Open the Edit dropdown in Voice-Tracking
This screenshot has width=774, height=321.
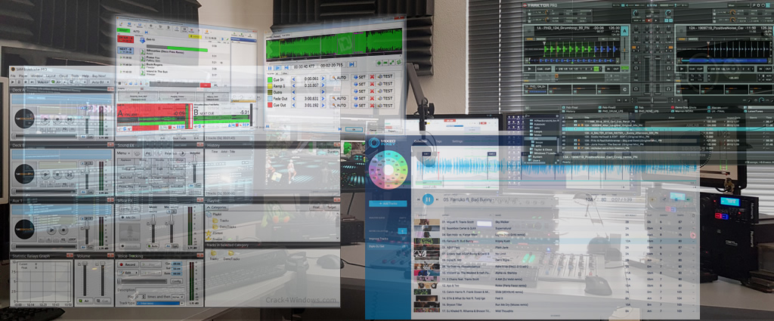128,272
